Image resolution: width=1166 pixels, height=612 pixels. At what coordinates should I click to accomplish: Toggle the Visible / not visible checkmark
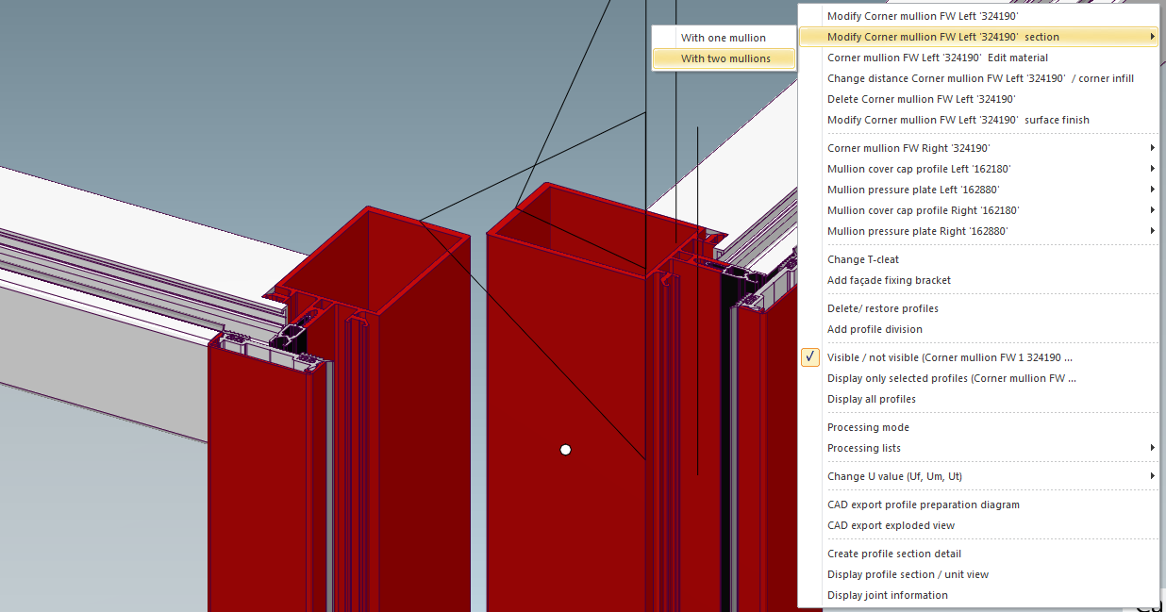(x=810, y=357)
